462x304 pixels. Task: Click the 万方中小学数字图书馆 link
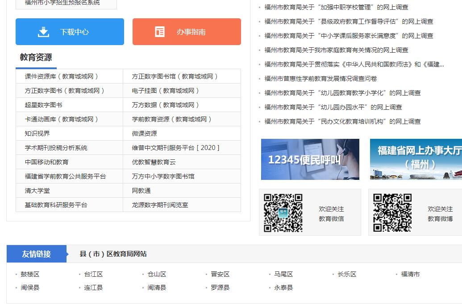pos(163,176)
